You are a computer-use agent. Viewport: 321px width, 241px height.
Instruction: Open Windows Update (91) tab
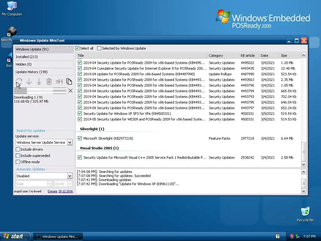[x=44, y=49]
